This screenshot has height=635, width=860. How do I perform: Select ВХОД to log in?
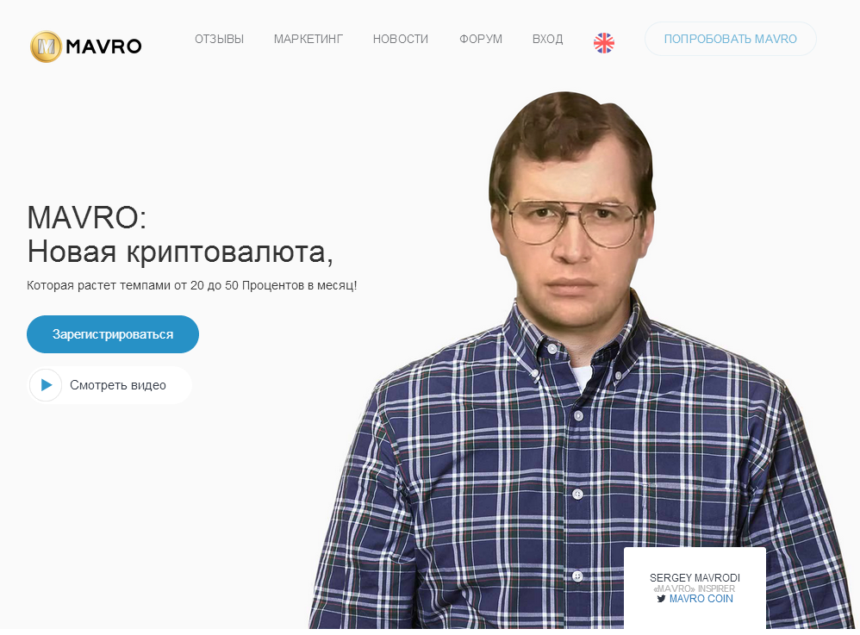(547, 39)
